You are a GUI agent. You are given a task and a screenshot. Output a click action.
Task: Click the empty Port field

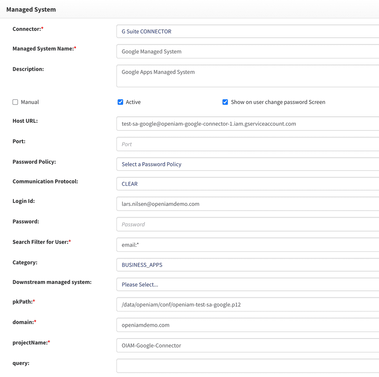[x=248, y=144]
